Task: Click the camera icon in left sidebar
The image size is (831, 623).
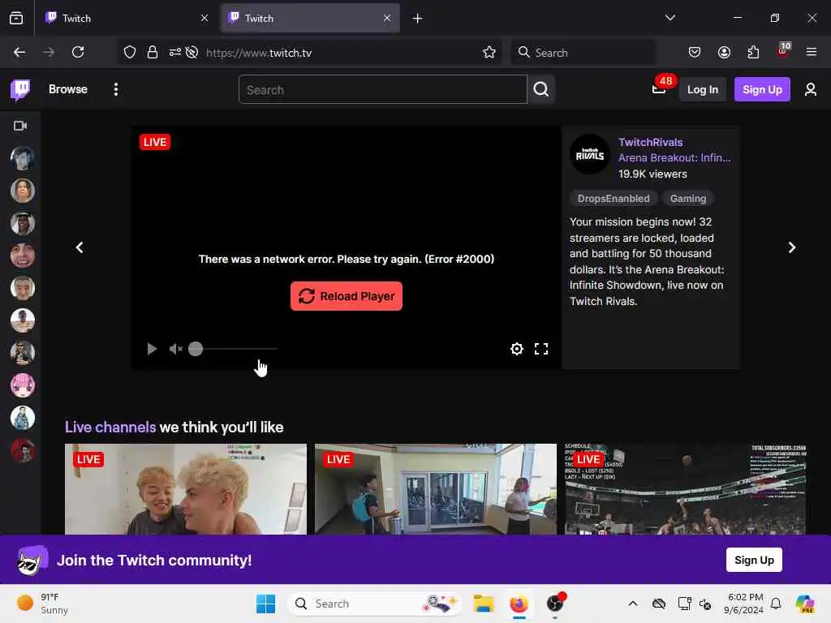Action: [x=20, y=126]
